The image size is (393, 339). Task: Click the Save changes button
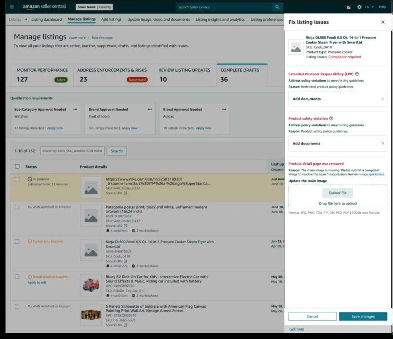tap(363, 316)
